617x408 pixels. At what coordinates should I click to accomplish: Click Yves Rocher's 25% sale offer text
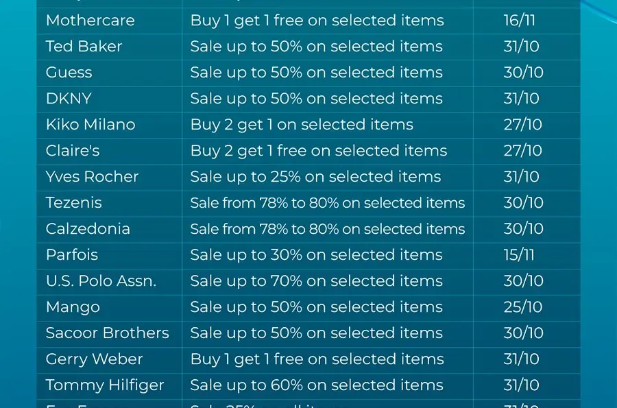click(315, 177)
